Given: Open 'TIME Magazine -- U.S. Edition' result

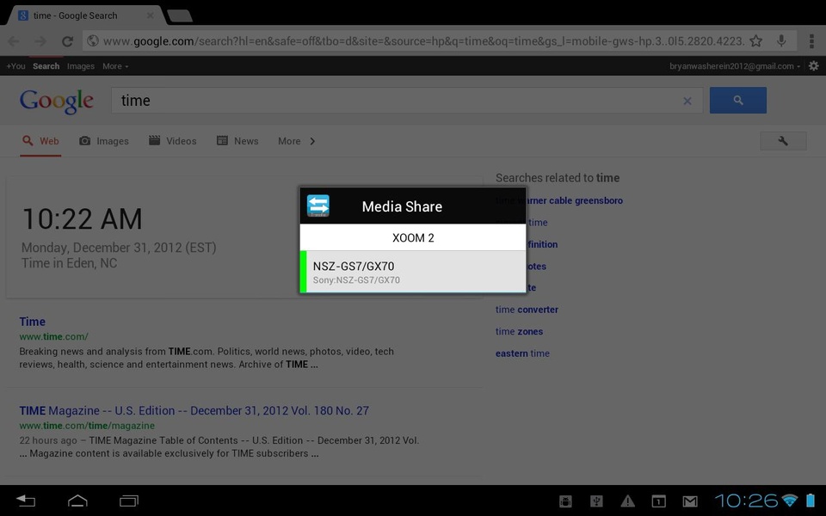Looking at the screenshot, I should coord(194,410).
